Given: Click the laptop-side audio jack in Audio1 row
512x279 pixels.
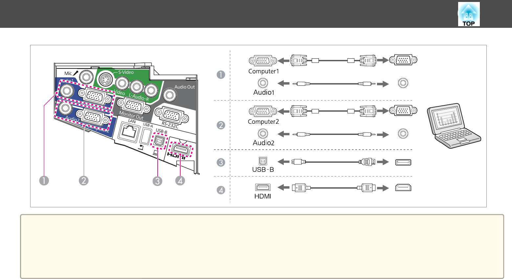Looking at the screenshot, I should (403, 83).
